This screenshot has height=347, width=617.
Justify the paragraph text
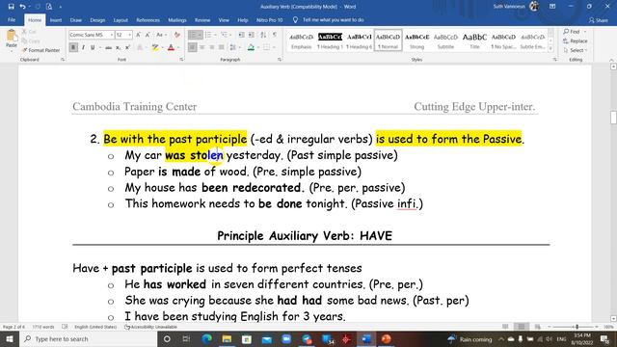coord(221,47)
